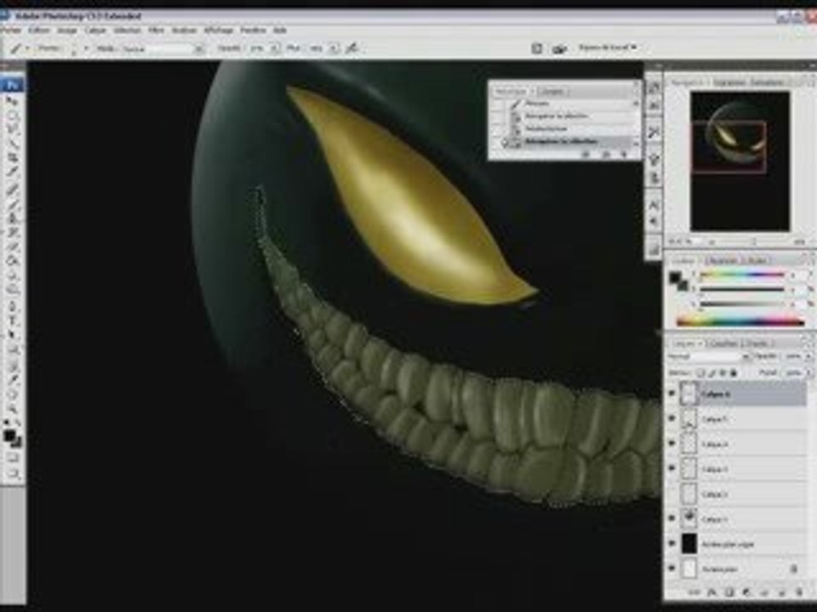Viewport: 817px width, 612px height.
Task: Select the Brush tool in the toolbox
Action: [12, 203]
